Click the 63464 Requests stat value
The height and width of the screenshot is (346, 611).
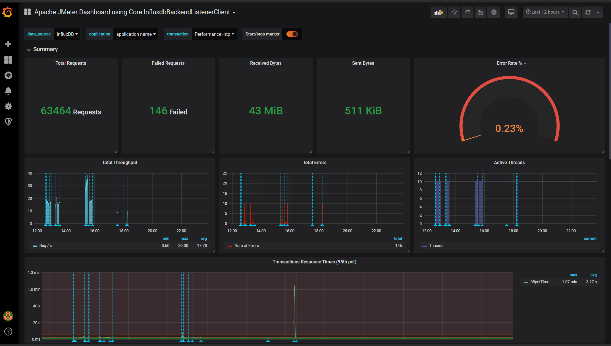pyautogui.click(x=71, y=111)
